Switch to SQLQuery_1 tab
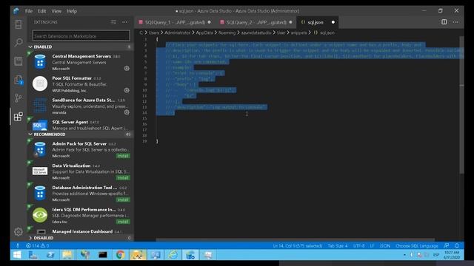 click(175, 22)
